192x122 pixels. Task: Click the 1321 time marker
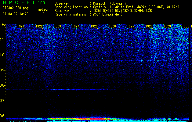(21, 26)
